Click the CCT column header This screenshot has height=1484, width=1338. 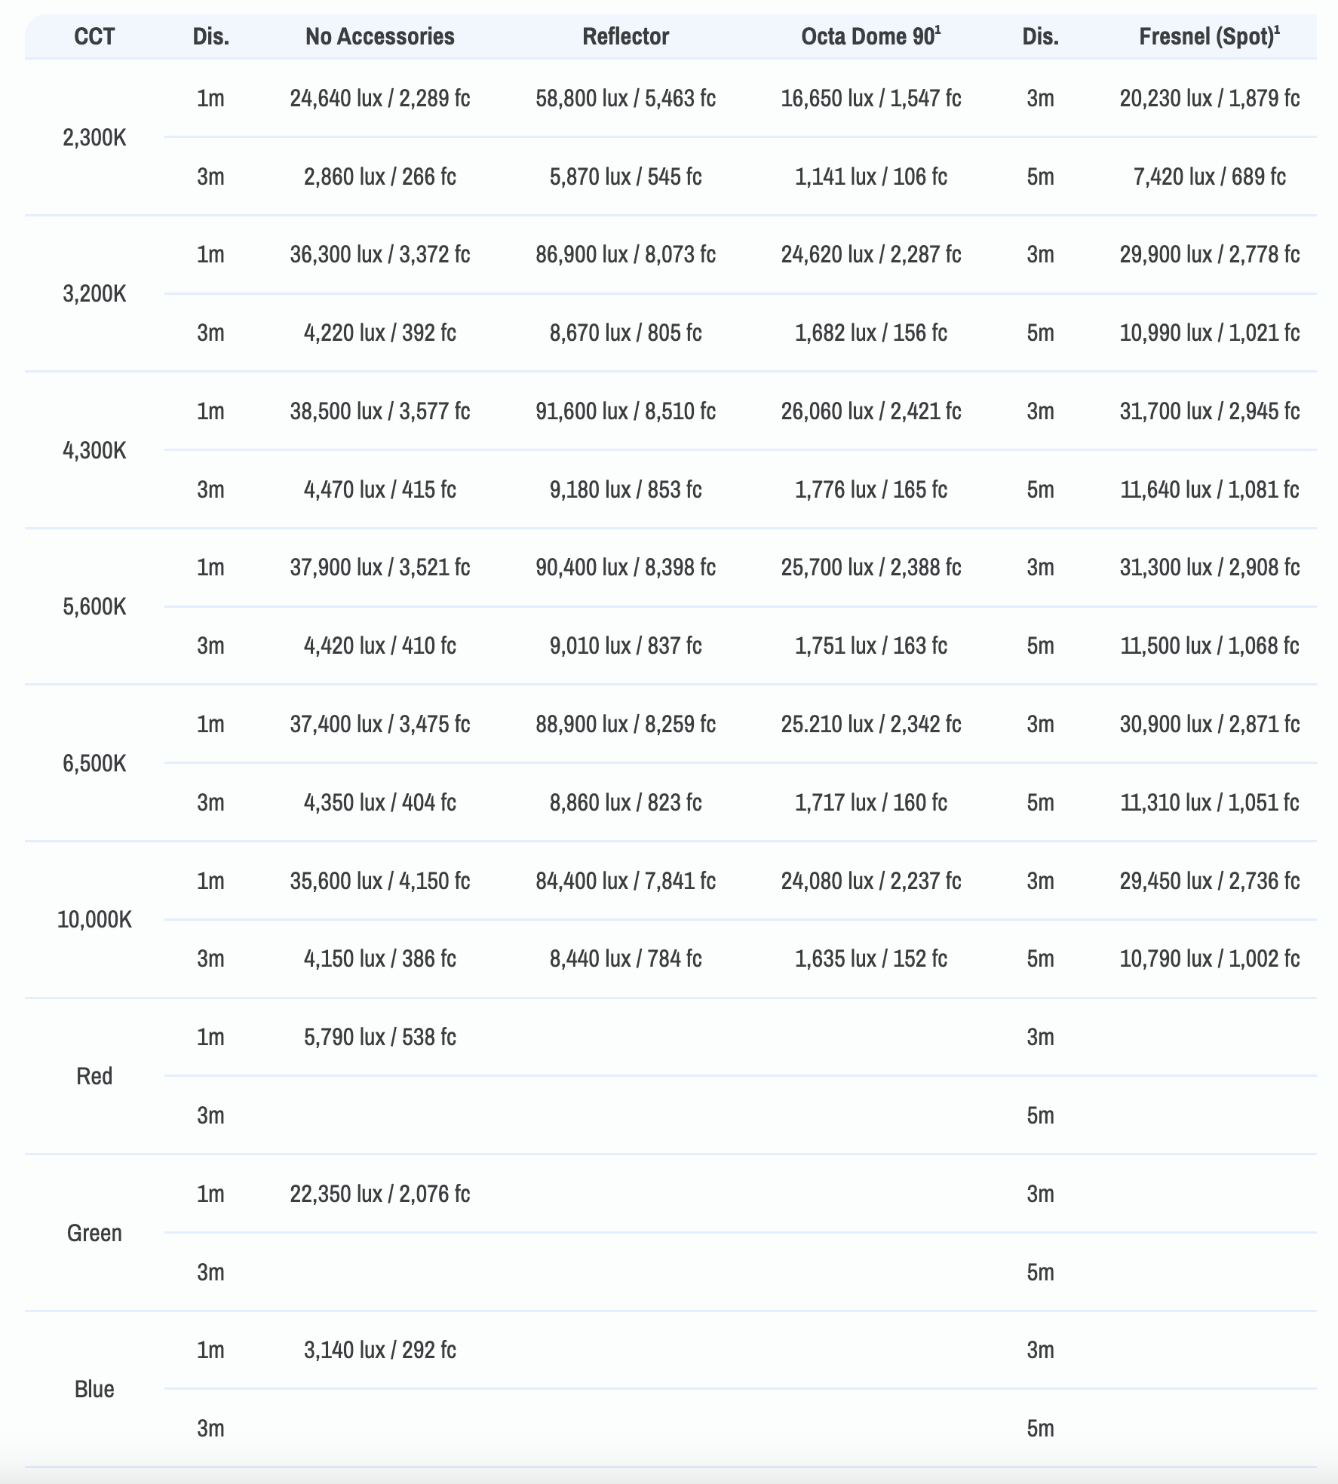(94, 36)
